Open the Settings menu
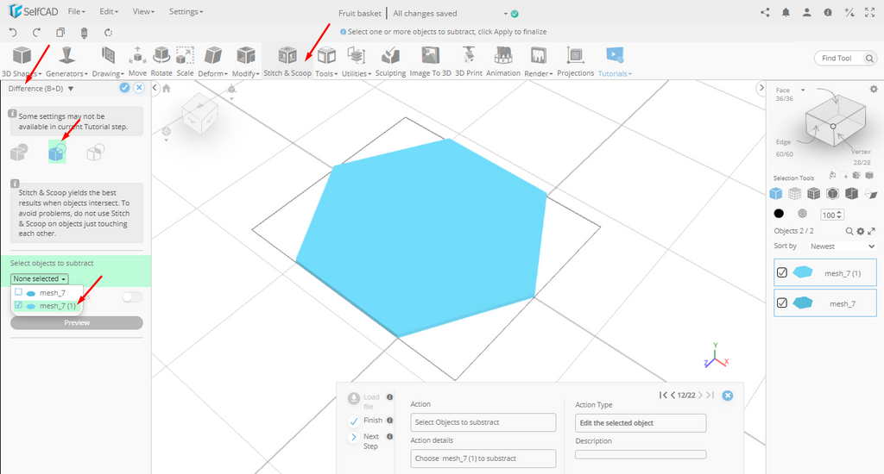 tap(186, 12)
